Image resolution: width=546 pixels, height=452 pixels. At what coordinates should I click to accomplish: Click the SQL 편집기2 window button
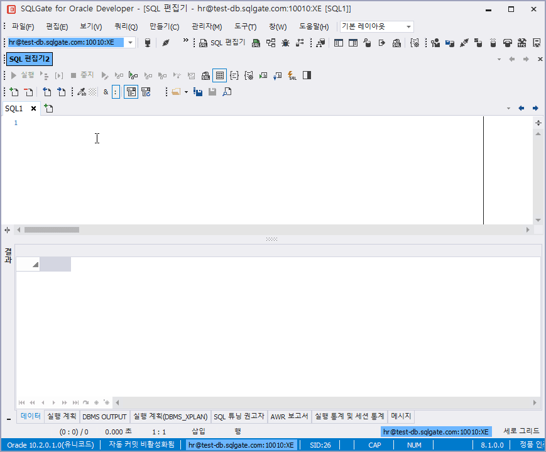[x=30, y=59]
